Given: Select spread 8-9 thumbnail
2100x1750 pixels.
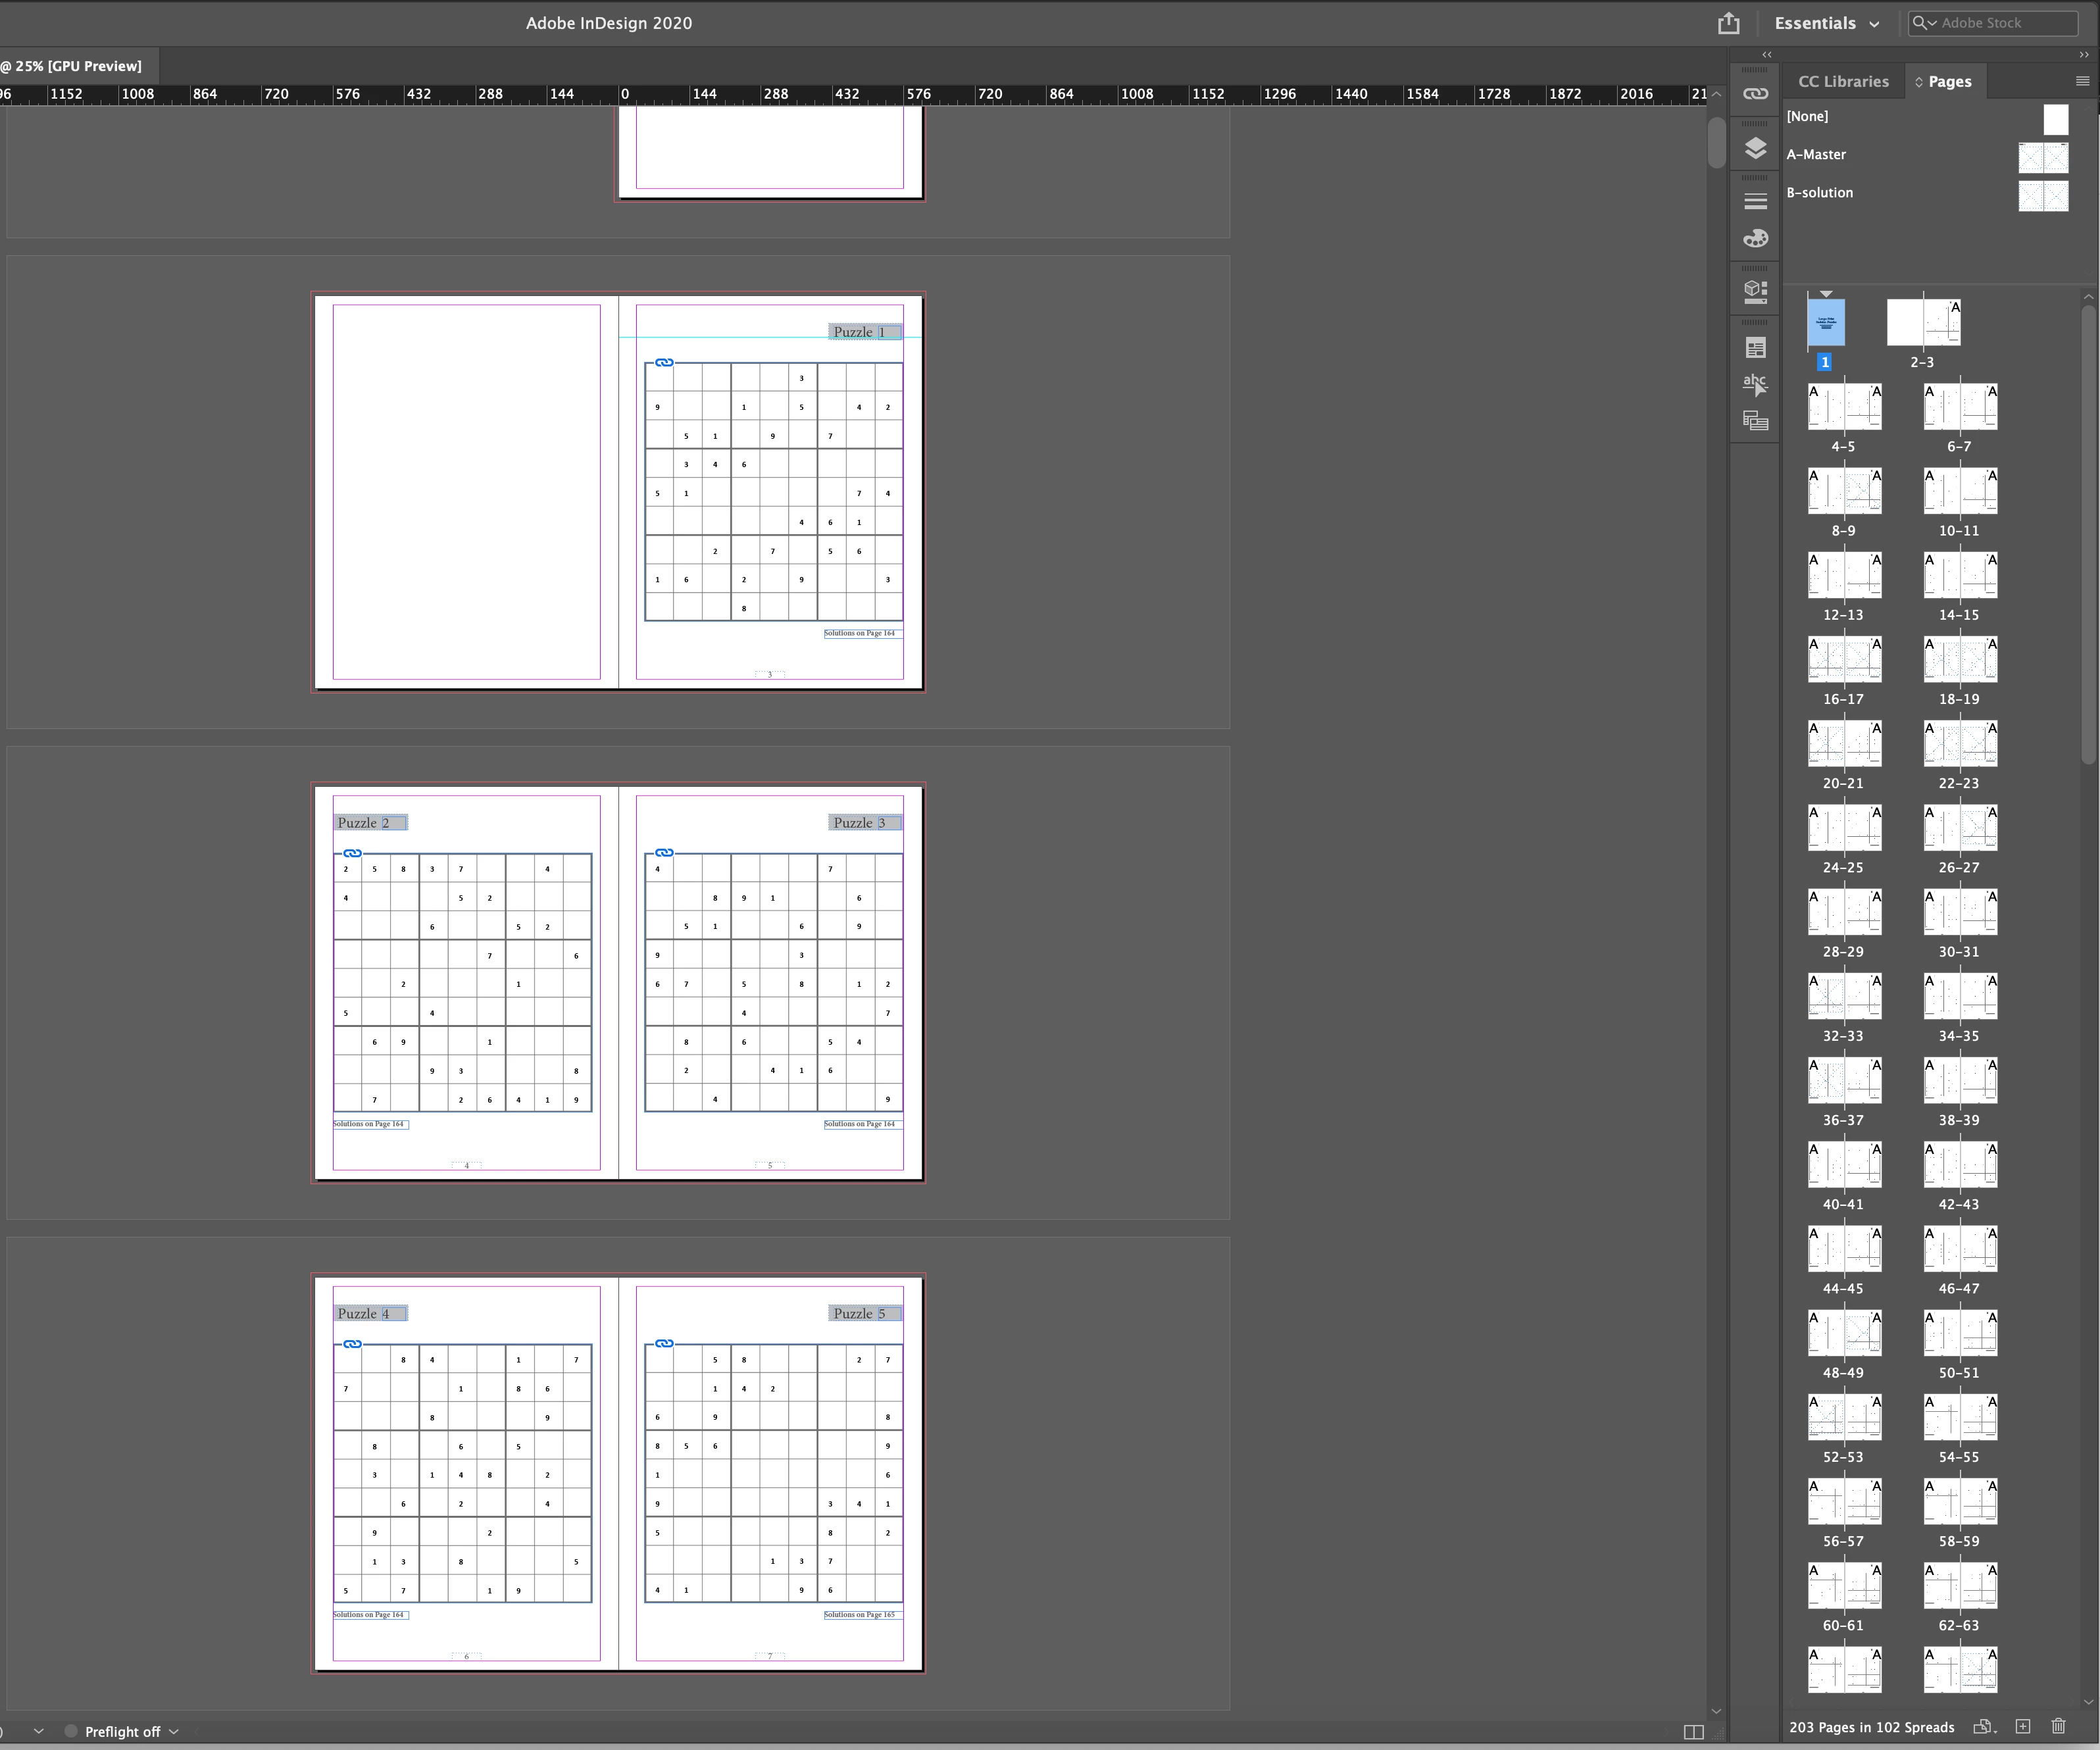Looking at the screenshot, I should click(1844, 491).
